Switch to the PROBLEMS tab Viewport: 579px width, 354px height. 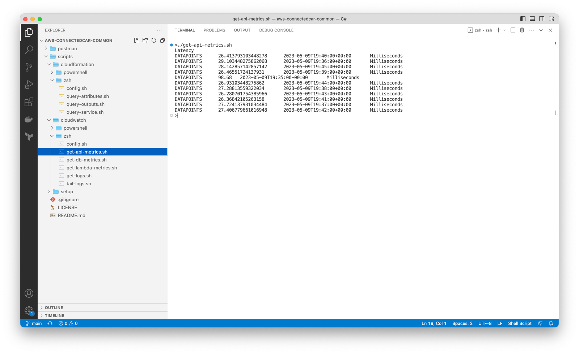click(x=214, y=30)
